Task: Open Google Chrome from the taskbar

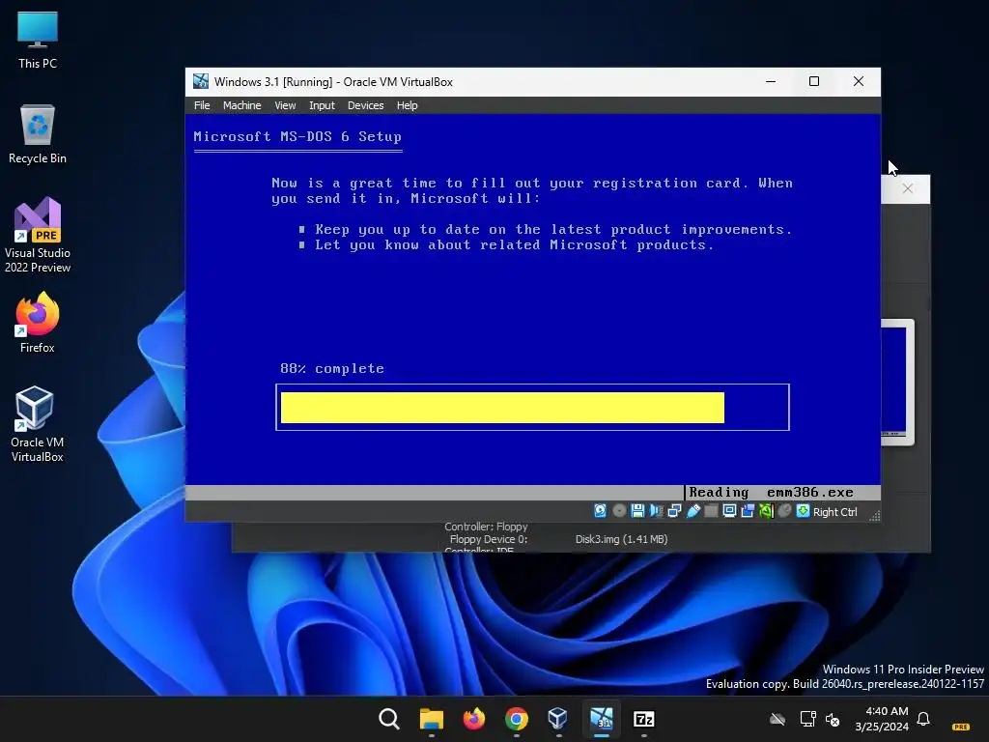Action: coord(516,719)
